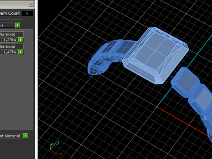
Task: Click the 1,29tw weight value
Action: (x=10, y=40)
